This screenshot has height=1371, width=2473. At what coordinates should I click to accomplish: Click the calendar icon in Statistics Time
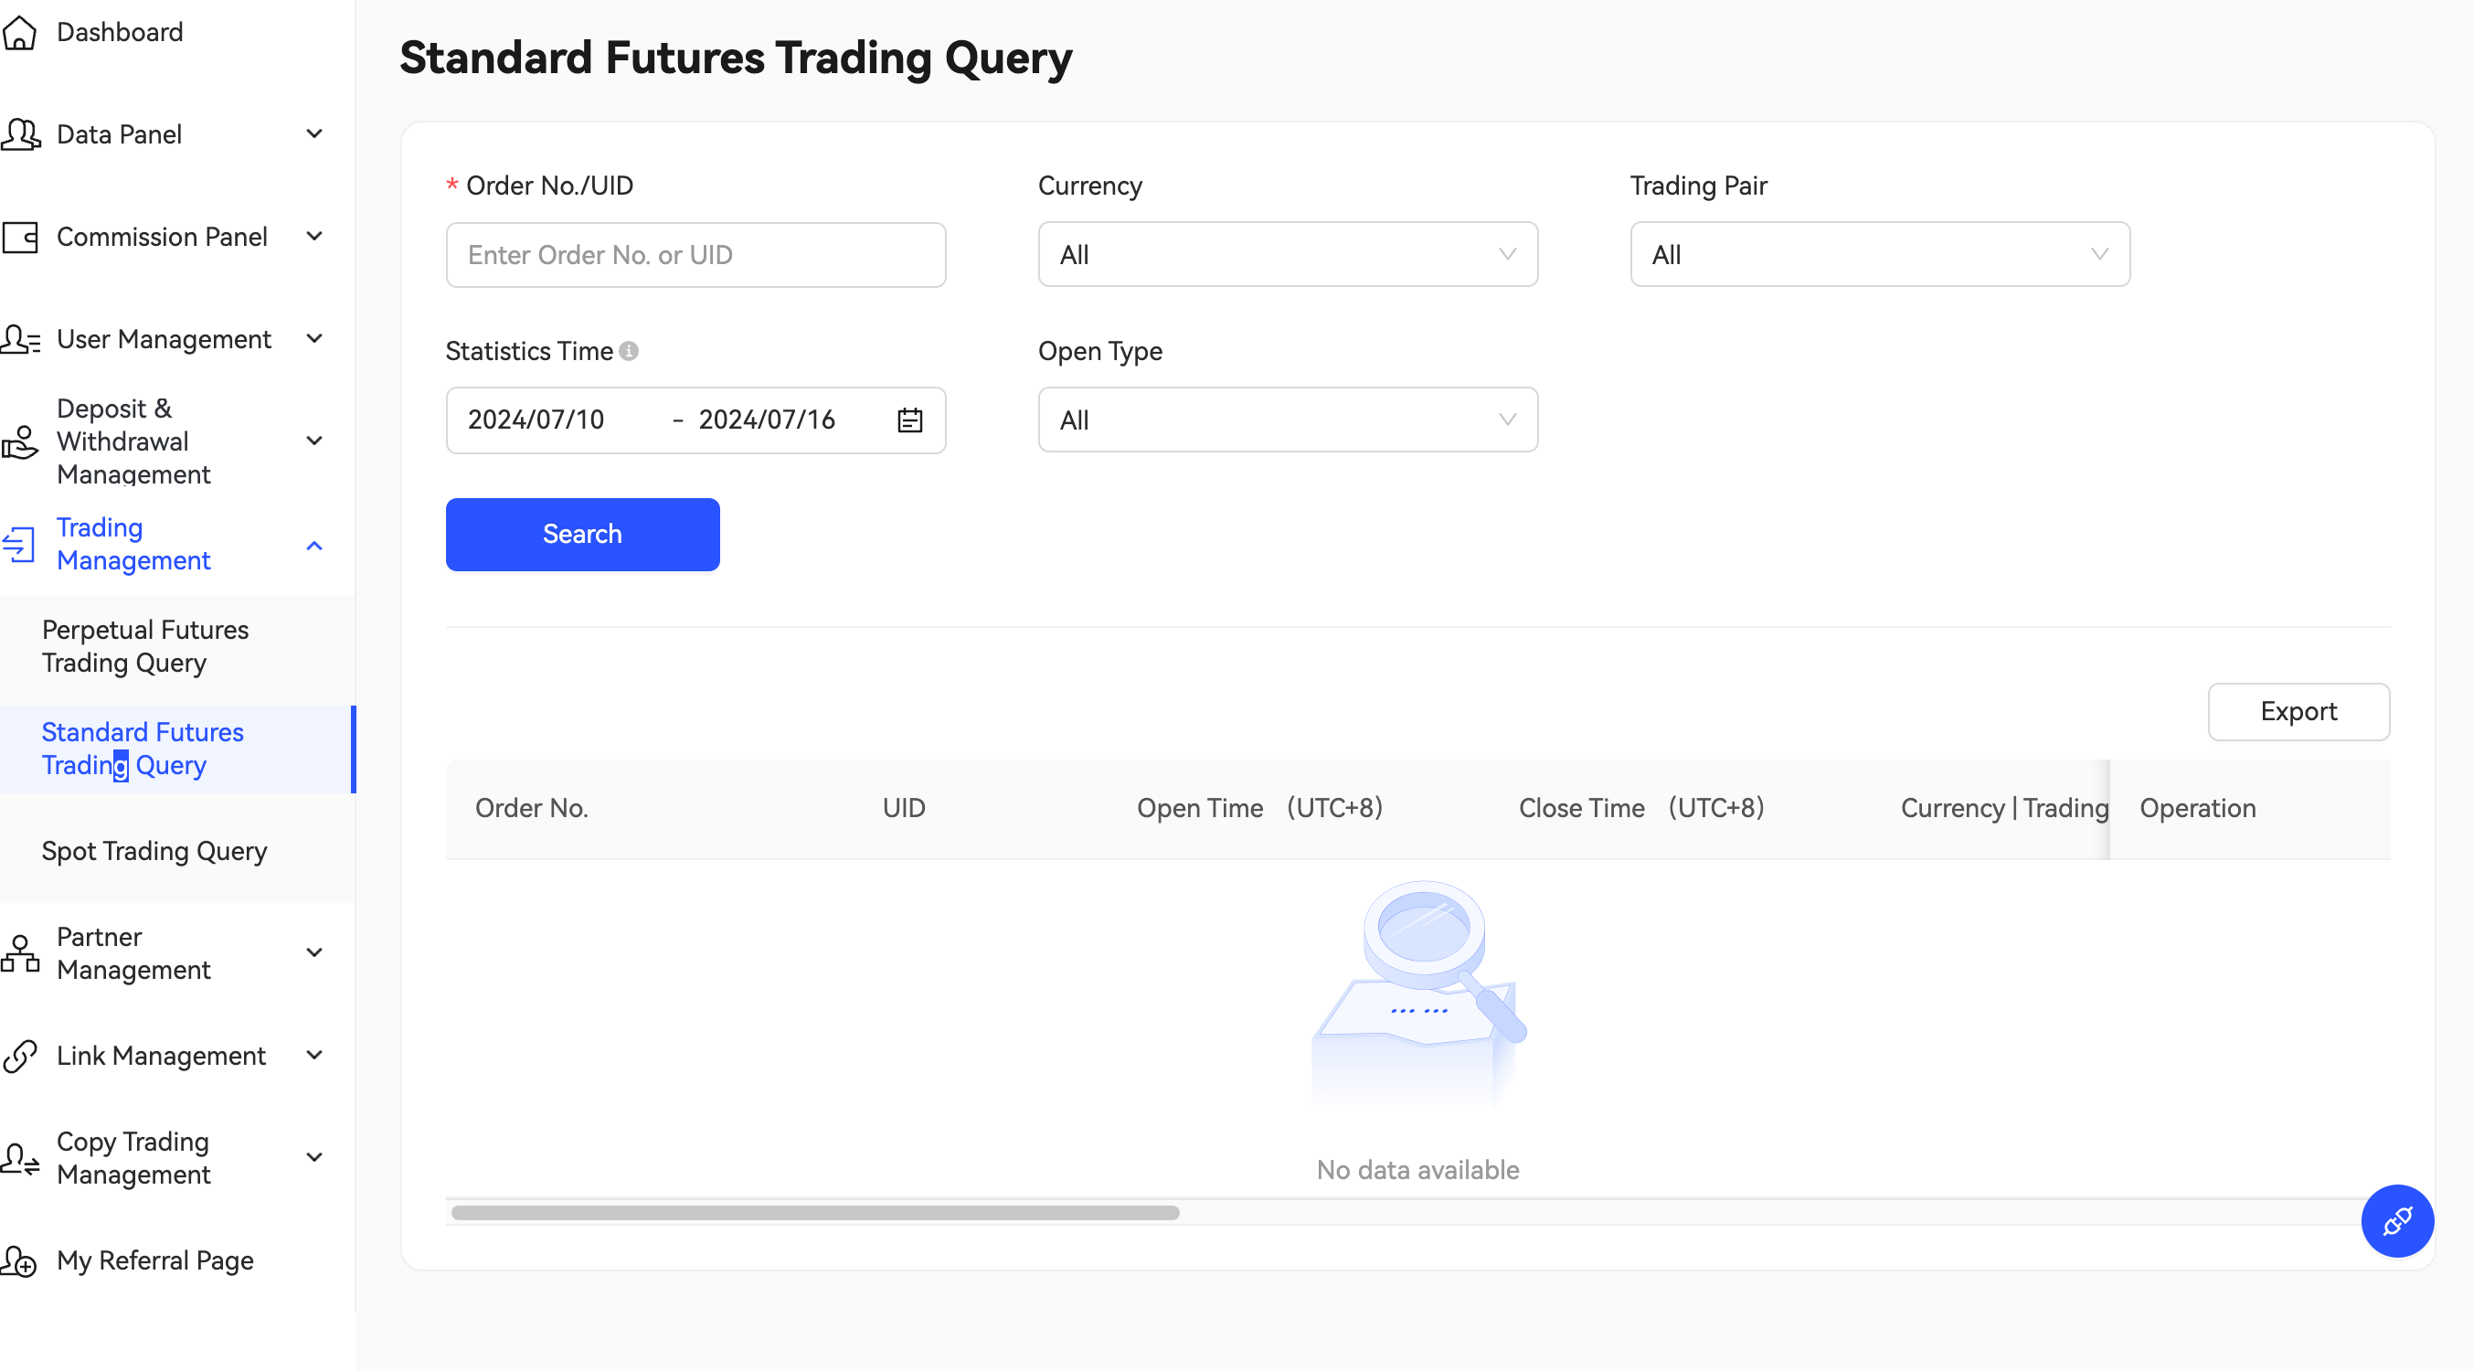[x=909, y=420]
